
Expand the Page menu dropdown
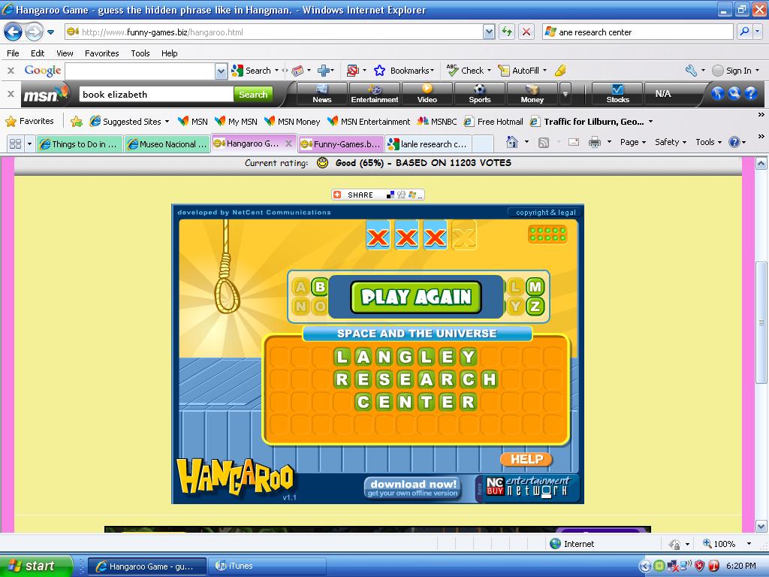644,142
